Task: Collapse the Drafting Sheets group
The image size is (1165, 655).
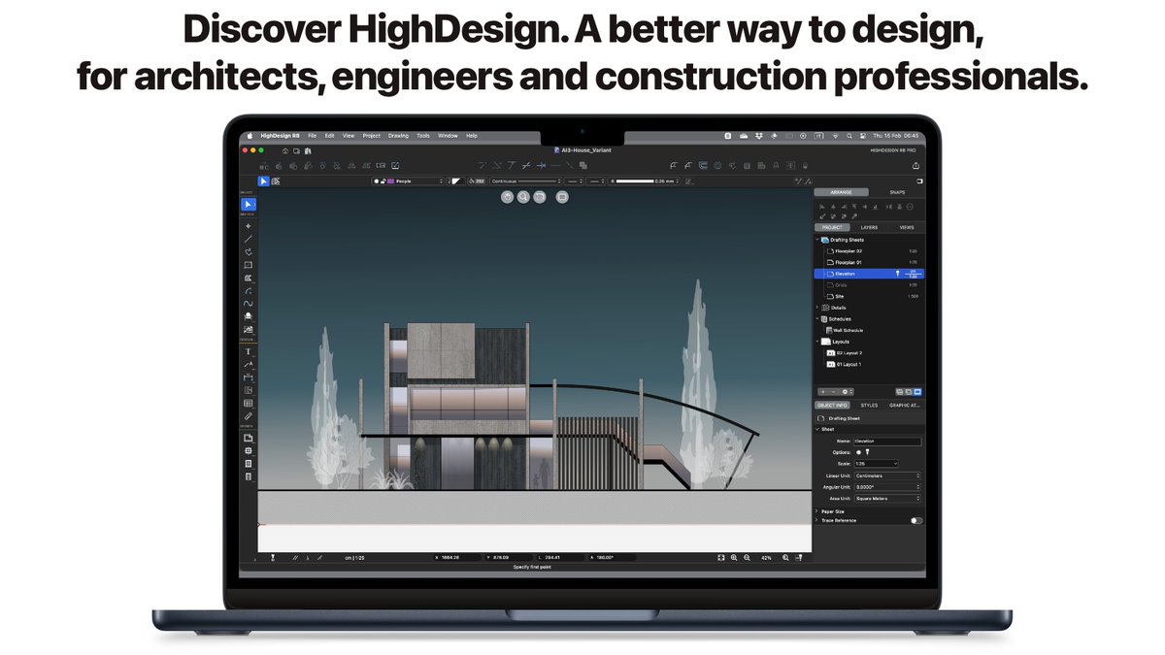Action: click(817, 240)
